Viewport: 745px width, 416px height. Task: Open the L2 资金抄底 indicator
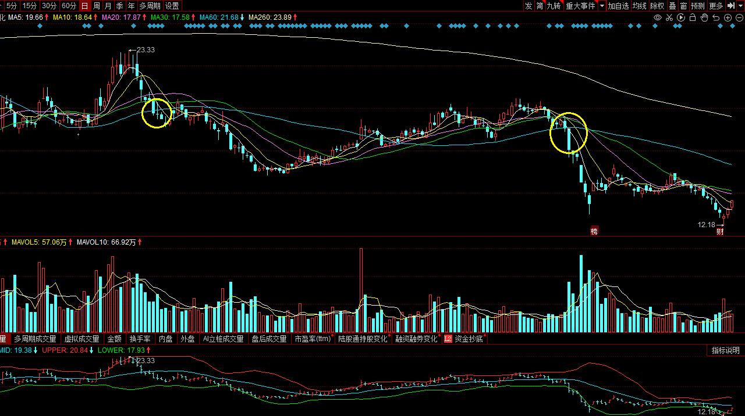coord(465,339)
